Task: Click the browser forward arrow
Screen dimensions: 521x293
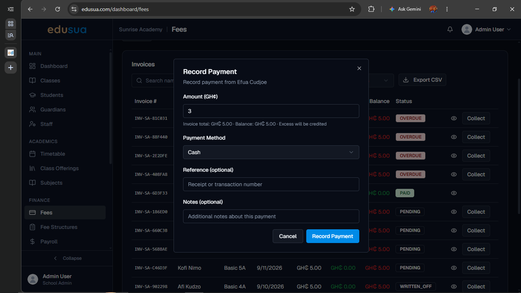Action: 44,9
